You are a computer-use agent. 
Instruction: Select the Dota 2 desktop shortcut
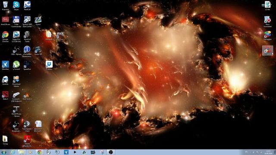(x=5, y=96)
